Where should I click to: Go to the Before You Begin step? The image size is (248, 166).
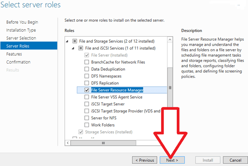22,22
